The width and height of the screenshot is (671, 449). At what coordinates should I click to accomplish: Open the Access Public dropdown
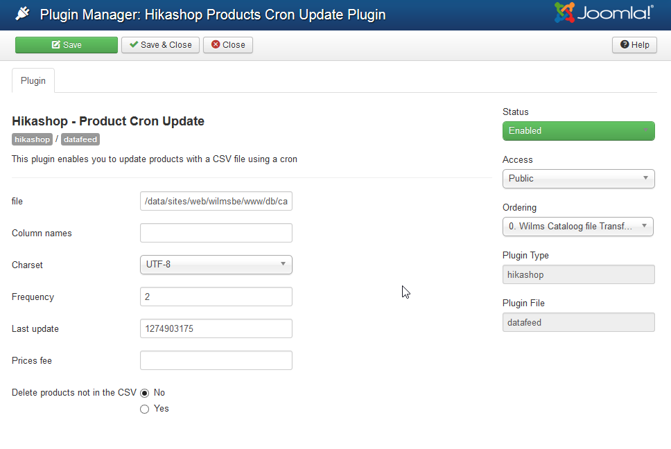coord(579,179)
